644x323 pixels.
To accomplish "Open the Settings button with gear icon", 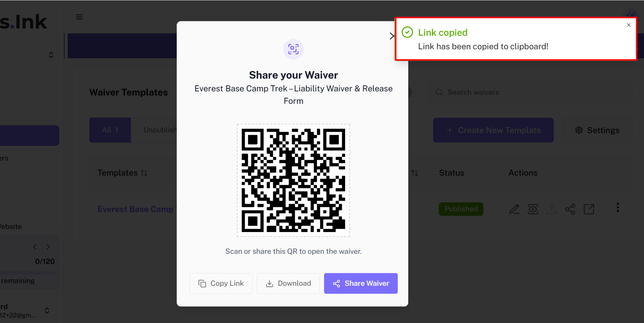I will (x=597, y=130).
